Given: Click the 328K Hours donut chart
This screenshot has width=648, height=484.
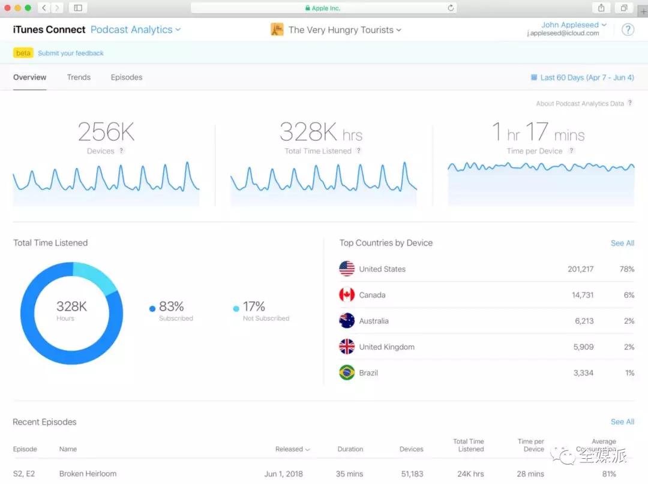Looking at the screenshot, I should coord(71,313).
